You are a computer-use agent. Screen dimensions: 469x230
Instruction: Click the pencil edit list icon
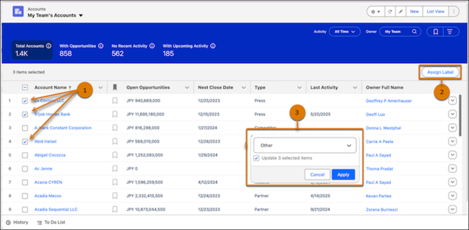pos(401,11)
